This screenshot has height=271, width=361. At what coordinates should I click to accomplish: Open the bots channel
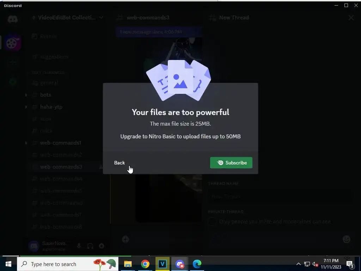pos(45,95)
